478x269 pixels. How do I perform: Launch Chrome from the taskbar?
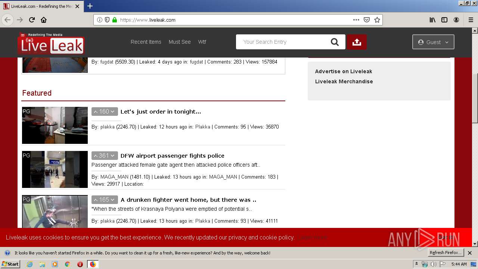click(x=68, y=264)
